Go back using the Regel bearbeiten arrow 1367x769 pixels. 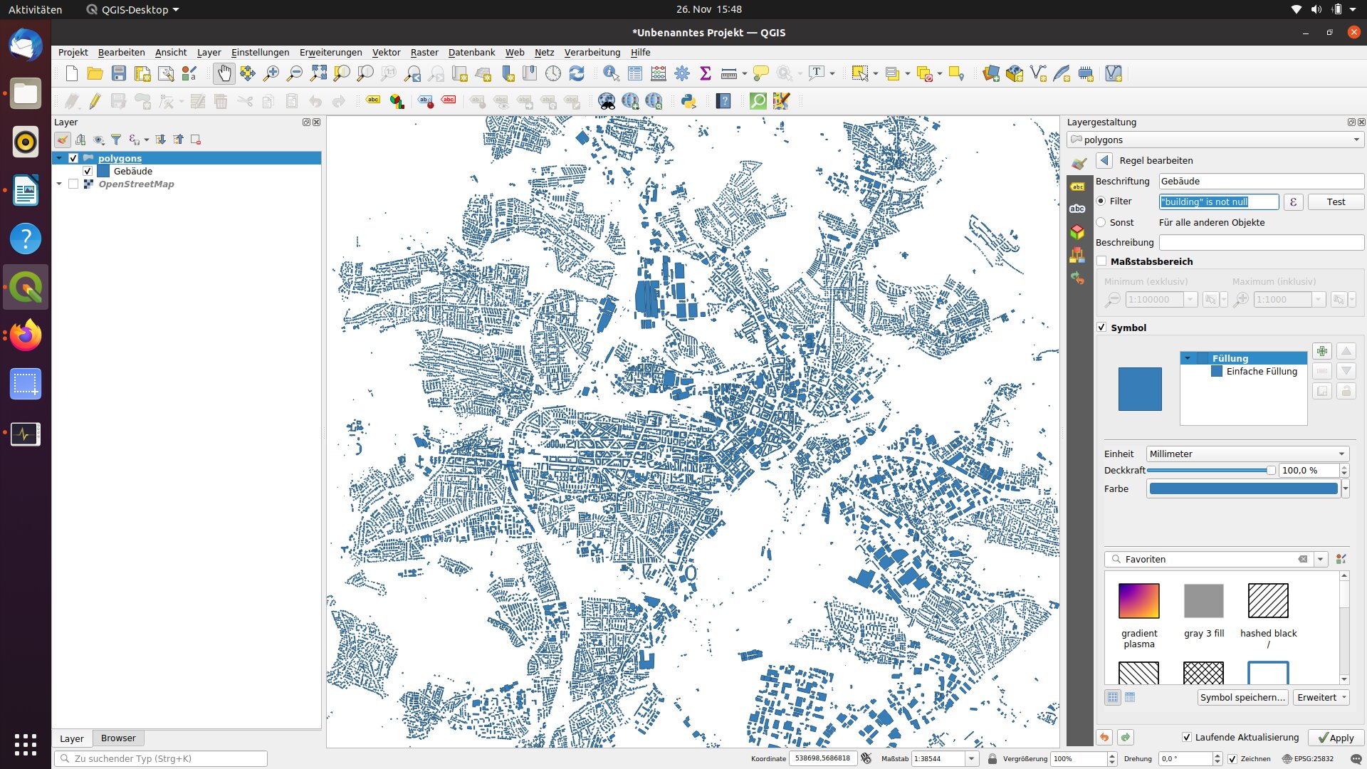click(x=1104, y=160)
